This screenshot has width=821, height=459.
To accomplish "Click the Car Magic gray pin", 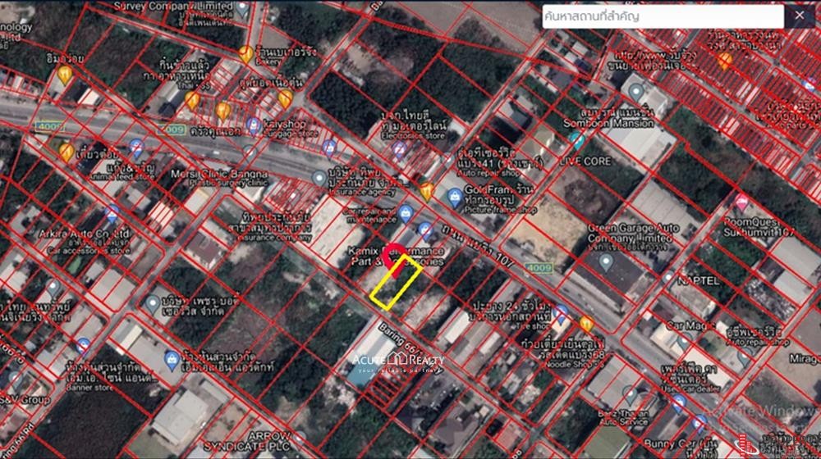I will [683, 343].
